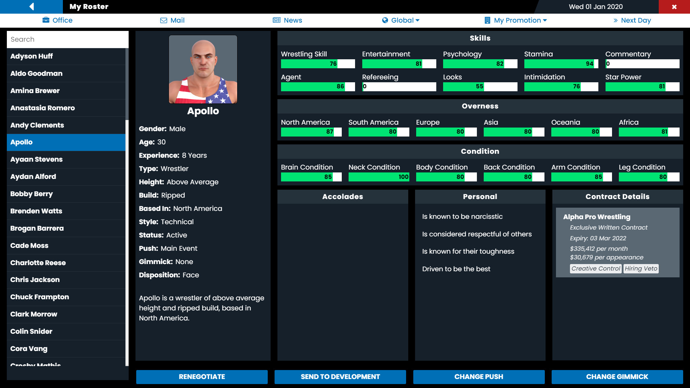Click the roster search input field
Image resolution: width=690 pixels, height=388 pixels.
tap(68, 39)
